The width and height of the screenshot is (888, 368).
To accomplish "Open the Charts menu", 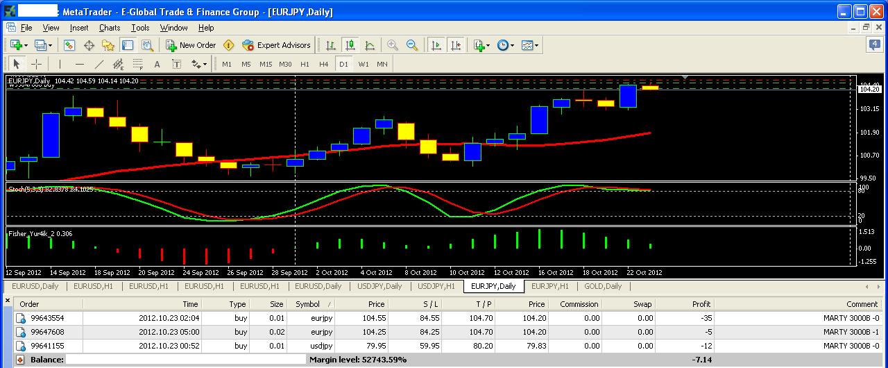I will [x=110, y=28].
